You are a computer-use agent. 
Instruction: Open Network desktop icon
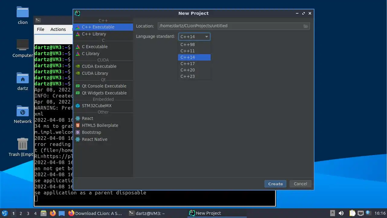[x=23, y=114]
